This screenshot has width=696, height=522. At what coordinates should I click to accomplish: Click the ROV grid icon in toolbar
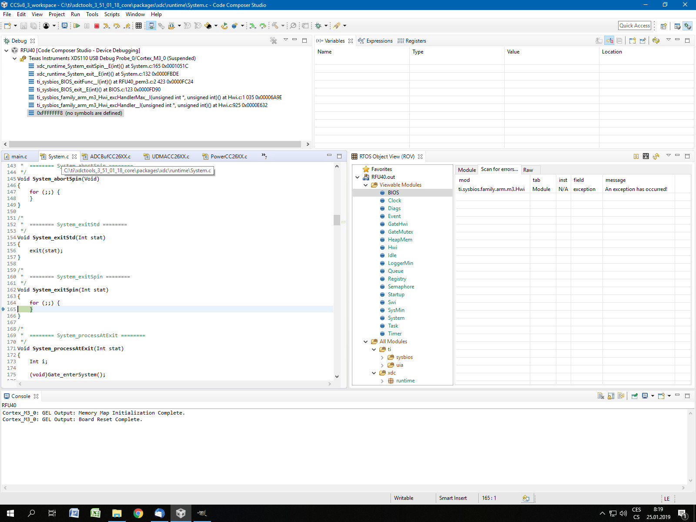138,26
